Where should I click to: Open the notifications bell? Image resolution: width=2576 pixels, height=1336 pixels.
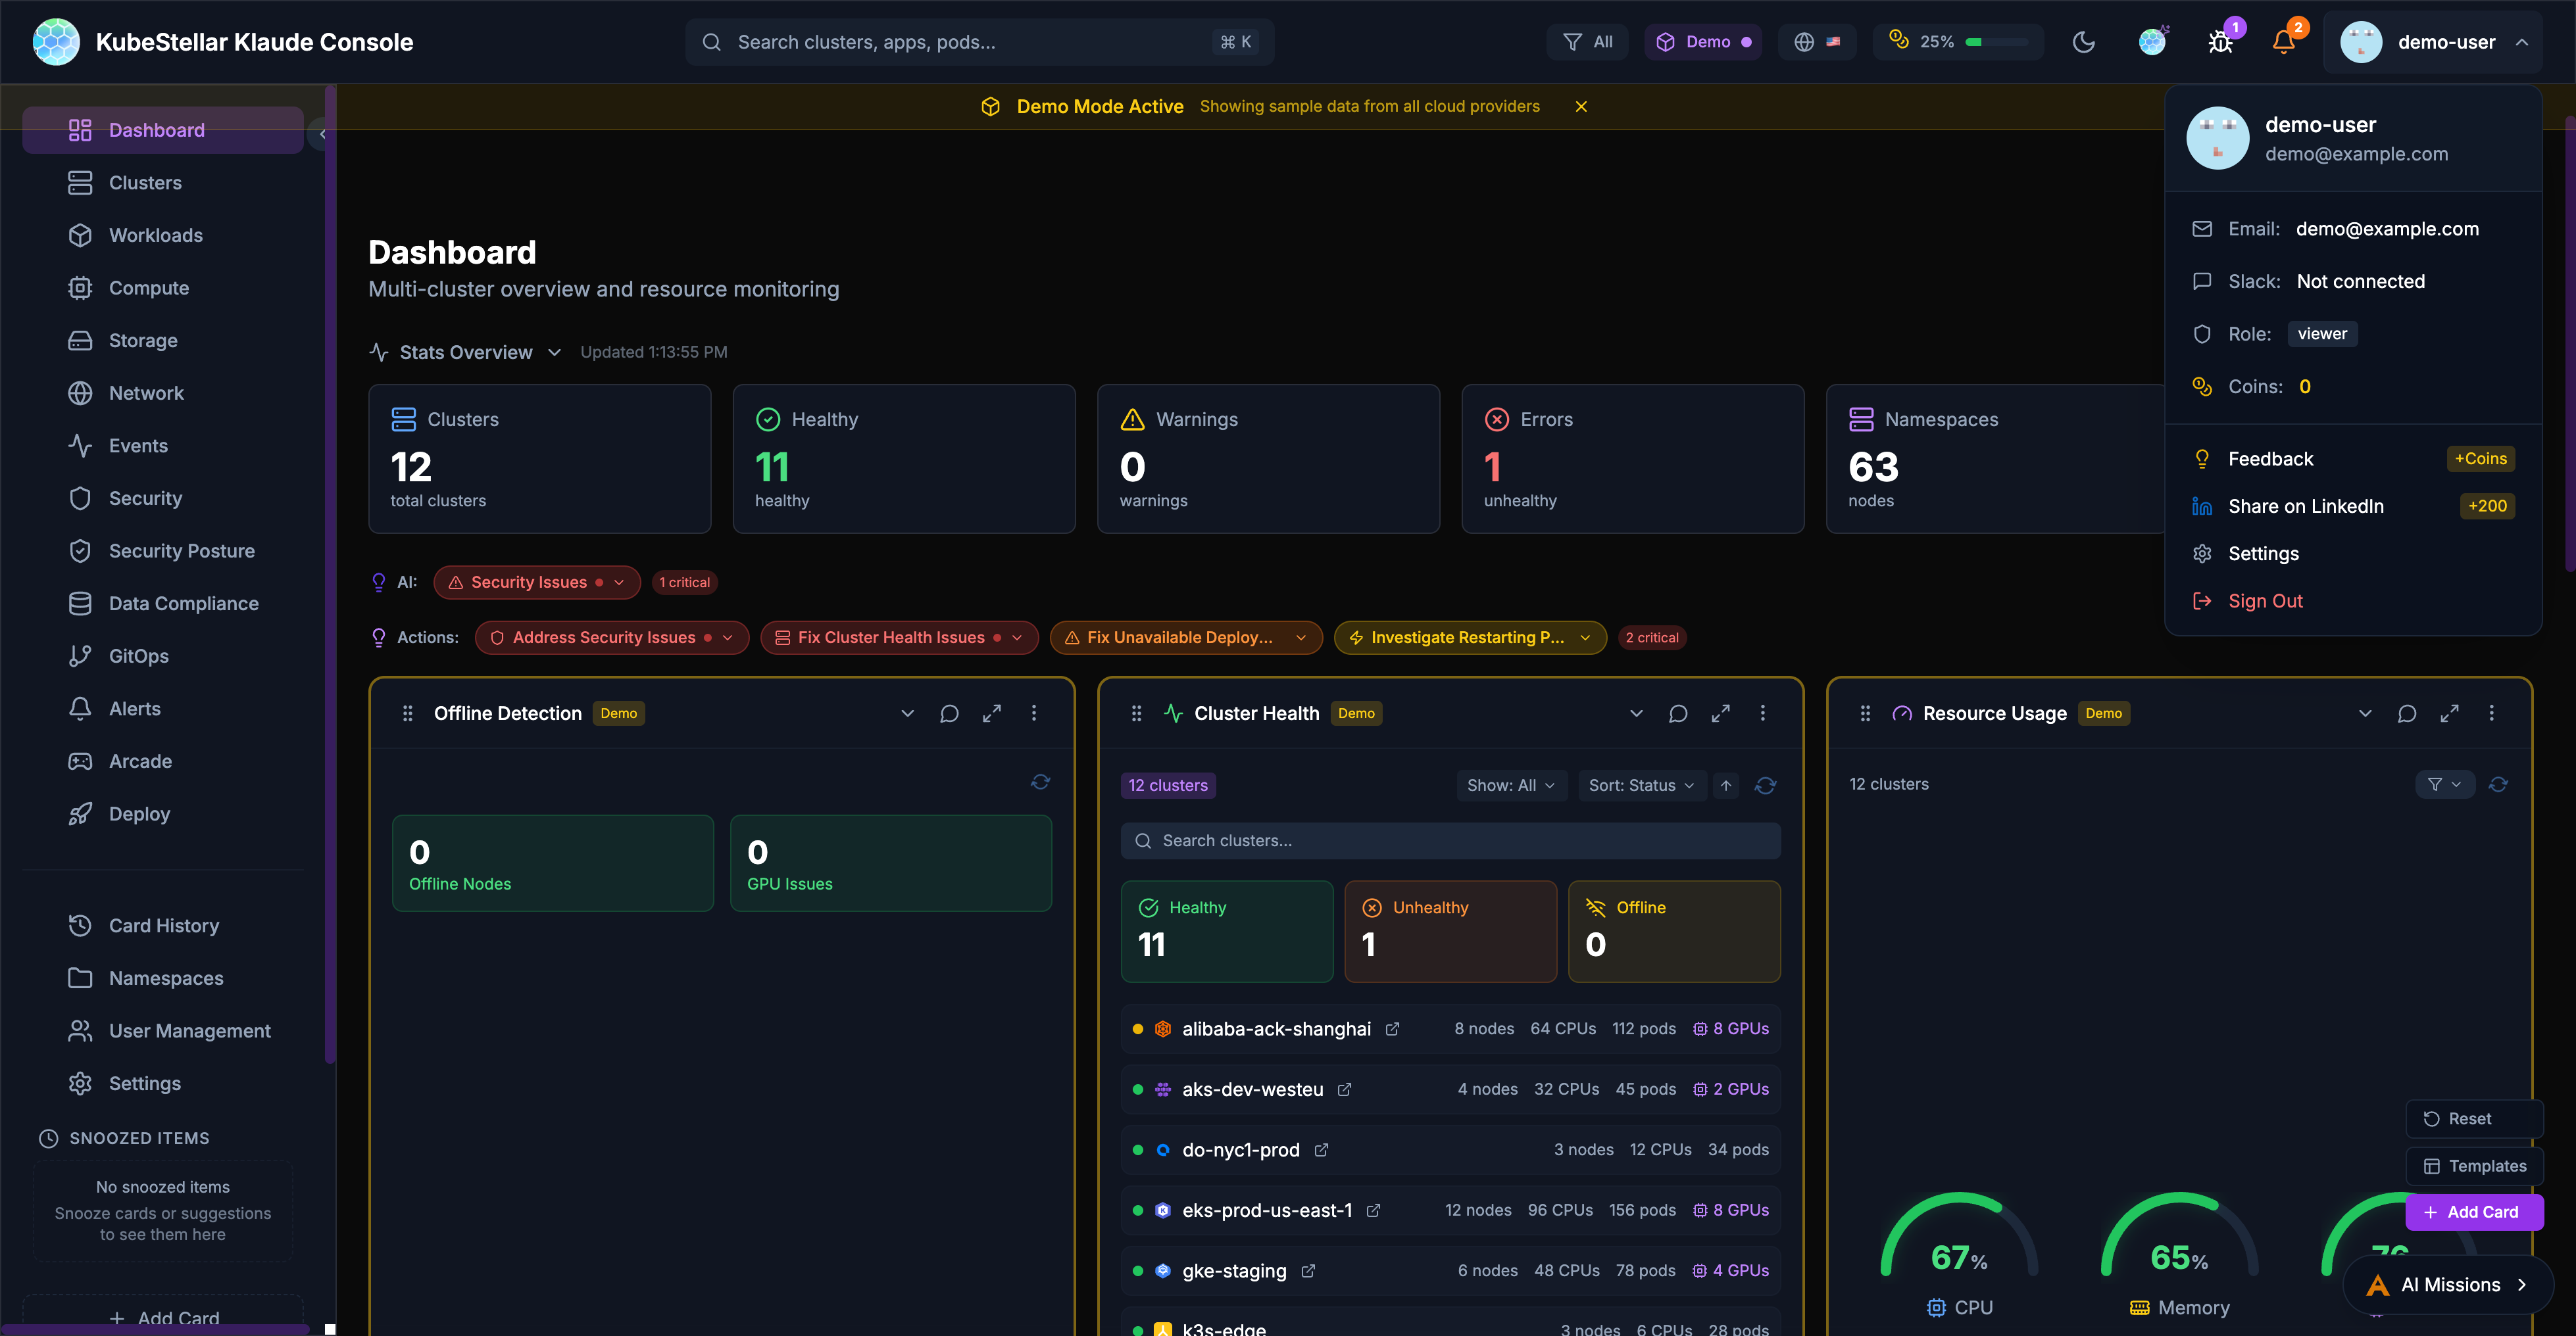(2283, 42)
